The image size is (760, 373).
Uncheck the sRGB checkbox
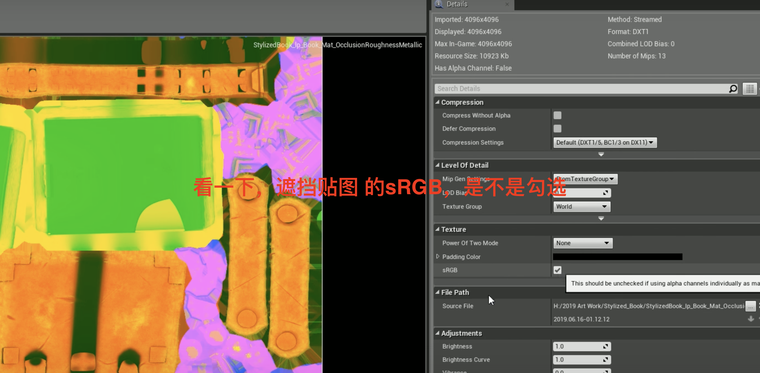point(557,270)
